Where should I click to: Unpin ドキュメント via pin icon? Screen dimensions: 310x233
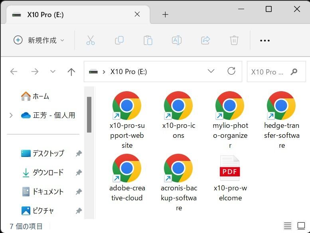click(79, 192)
